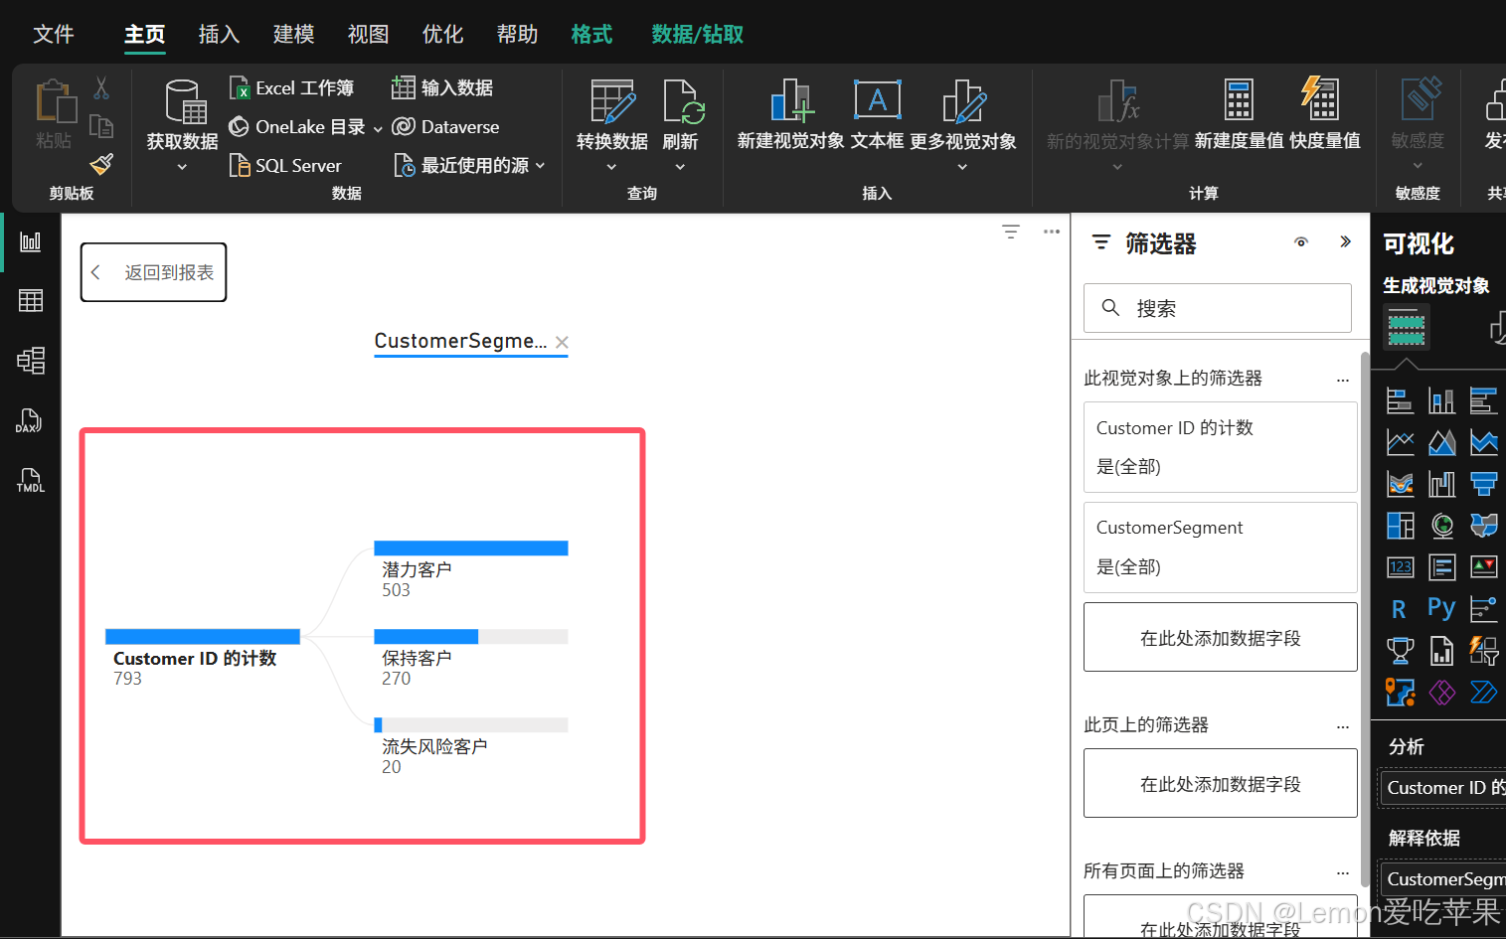The image size is (1506, 939).
Task: Select the stacked bar chart visual
Action: 1400,400
